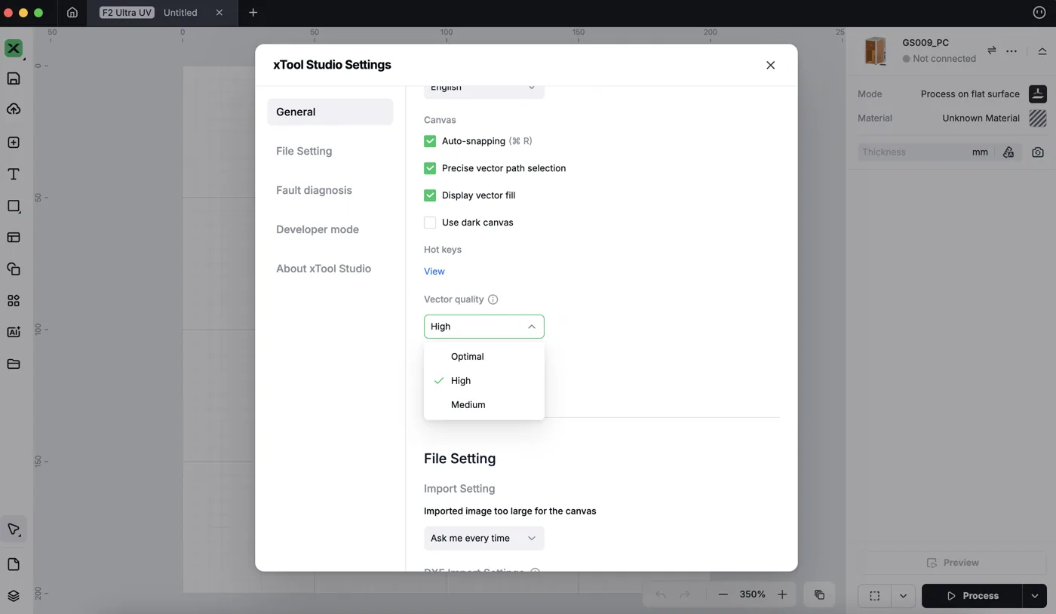Click the Vector quality info icon

493,299
